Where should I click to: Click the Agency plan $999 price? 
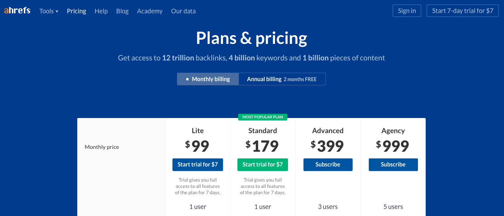393,146
